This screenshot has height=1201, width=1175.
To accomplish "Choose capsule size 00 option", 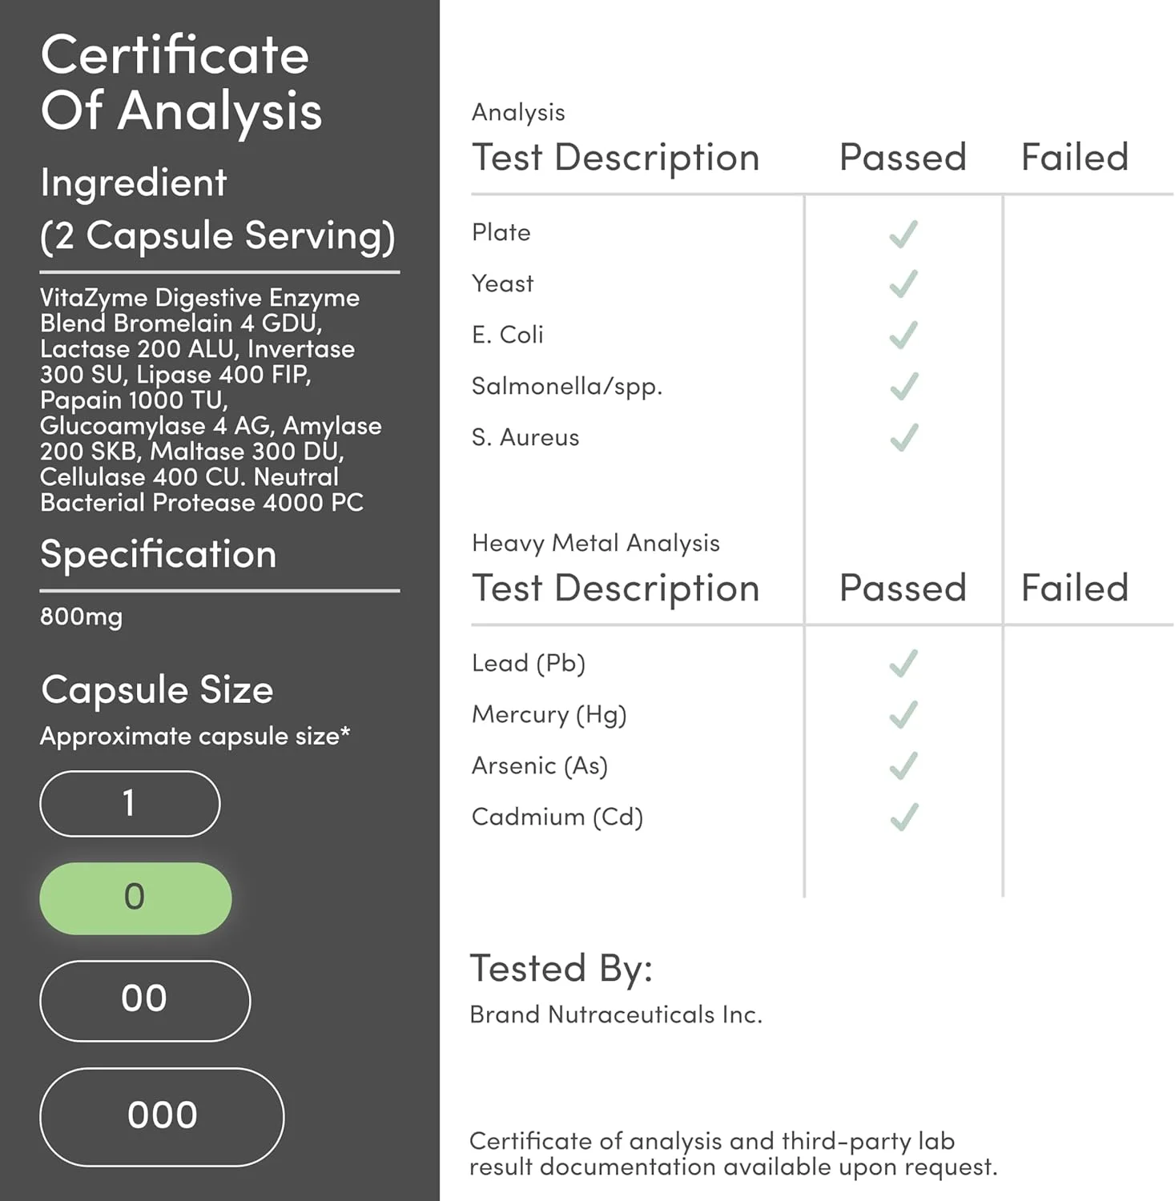I will coord(145,1000).
